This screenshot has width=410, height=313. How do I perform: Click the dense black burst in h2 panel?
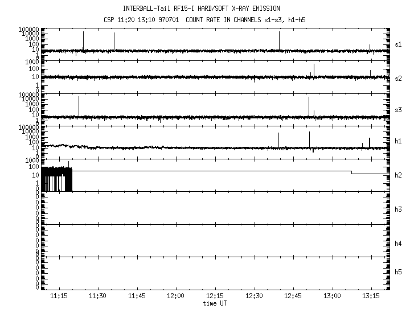57,179
